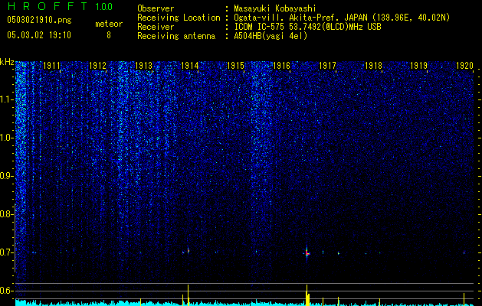
Task: Click the 0.8 kHz axis label
Action: point(6,214)
